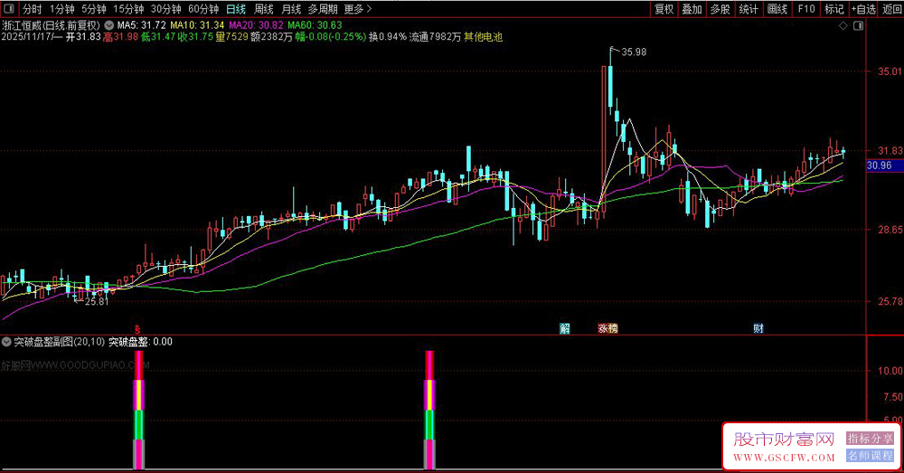Click the 10.00 sub-chart axis label
The width and height of the screenshot is (904, 473).
click(890, 371)
